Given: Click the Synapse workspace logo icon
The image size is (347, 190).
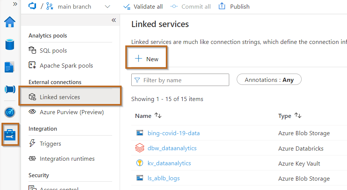Looking at the screenshot, I should click(x=32, y=6).
